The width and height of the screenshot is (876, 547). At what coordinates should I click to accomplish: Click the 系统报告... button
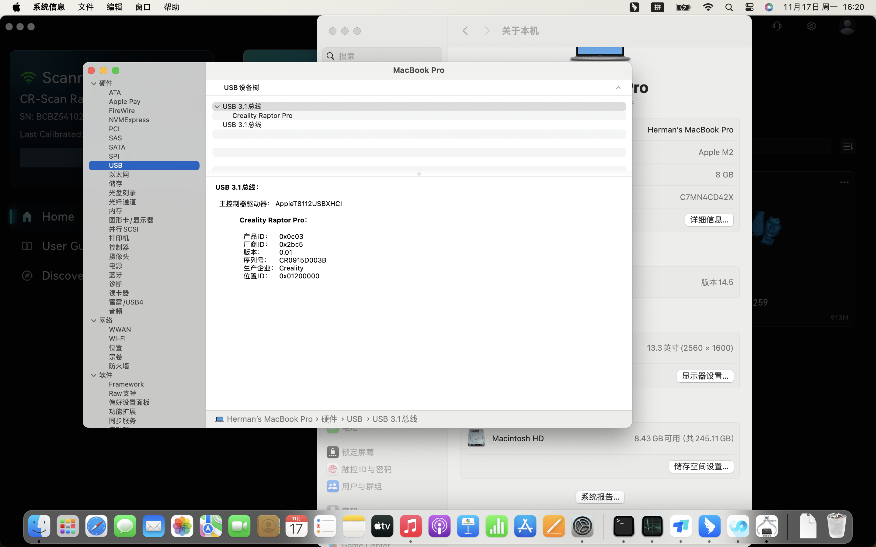[600, 497]
